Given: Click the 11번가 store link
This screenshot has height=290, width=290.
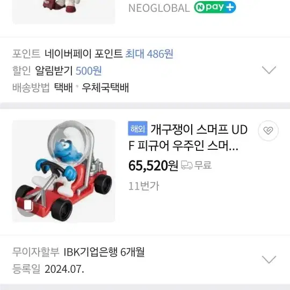Looking at the screenshot, I should click(144, 186).
